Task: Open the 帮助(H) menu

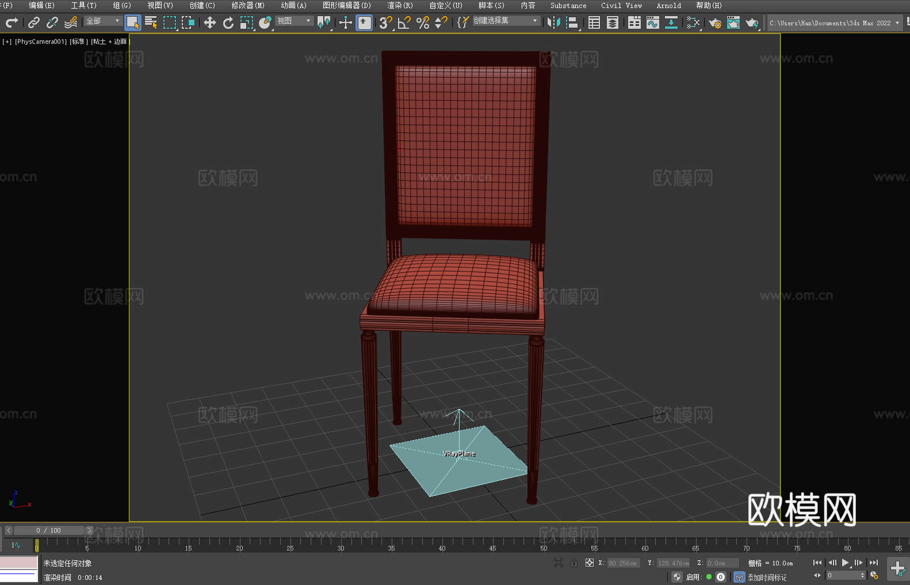Action: (709, 5)
